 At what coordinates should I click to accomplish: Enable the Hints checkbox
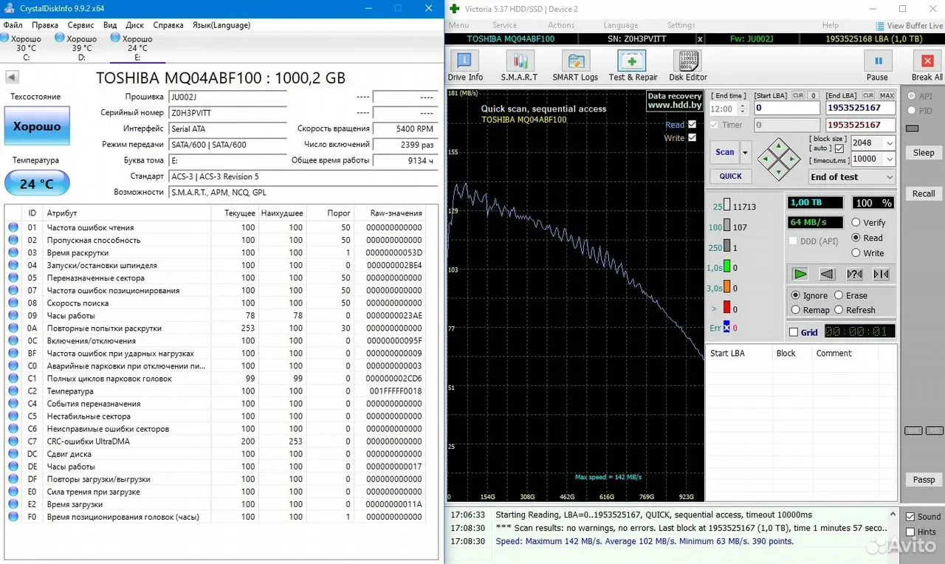pos(910,532)
